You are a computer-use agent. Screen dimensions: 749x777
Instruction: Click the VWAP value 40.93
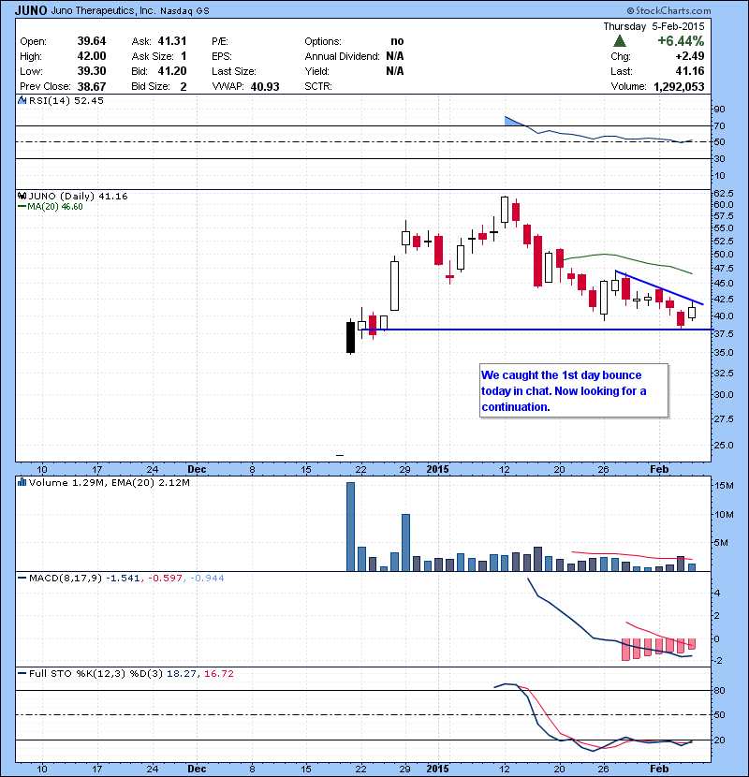(265, 87)
